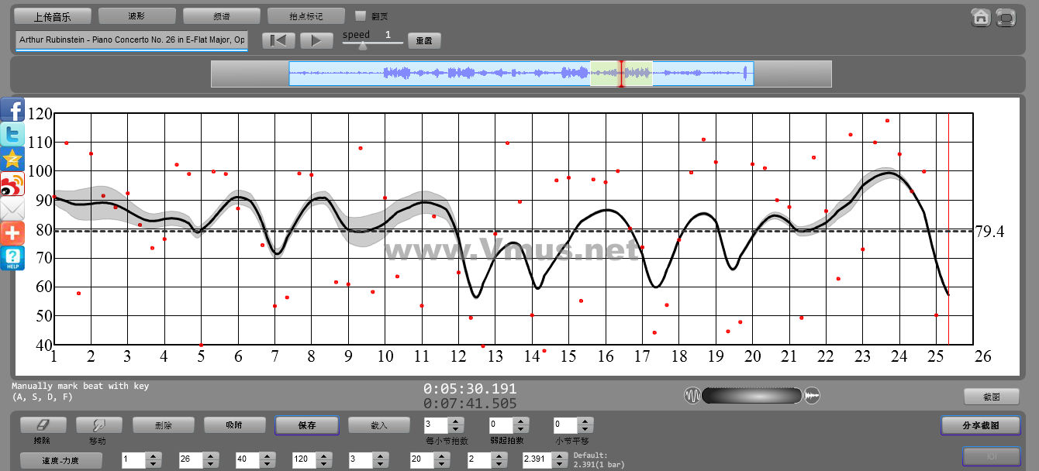Viewport: 1039px width, 471px height.
Task: Select the eraser (擦除) tool
Action: click(43, 425)
